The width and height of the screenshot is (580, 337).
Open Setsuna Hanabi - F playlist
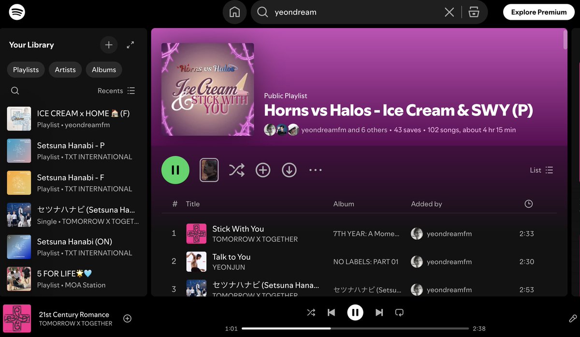(73, 183)
